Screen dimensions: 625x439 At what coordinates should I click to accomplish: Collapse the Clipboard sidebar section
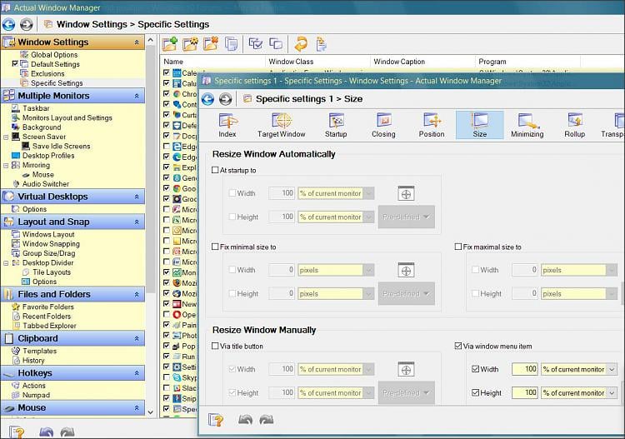point(137,338)
